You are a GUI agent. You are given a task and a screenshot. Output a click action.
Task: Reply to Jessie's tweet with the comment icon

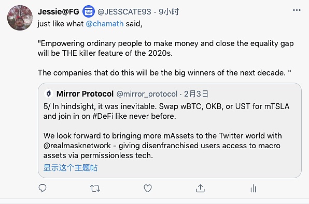[x=43, y=189]
